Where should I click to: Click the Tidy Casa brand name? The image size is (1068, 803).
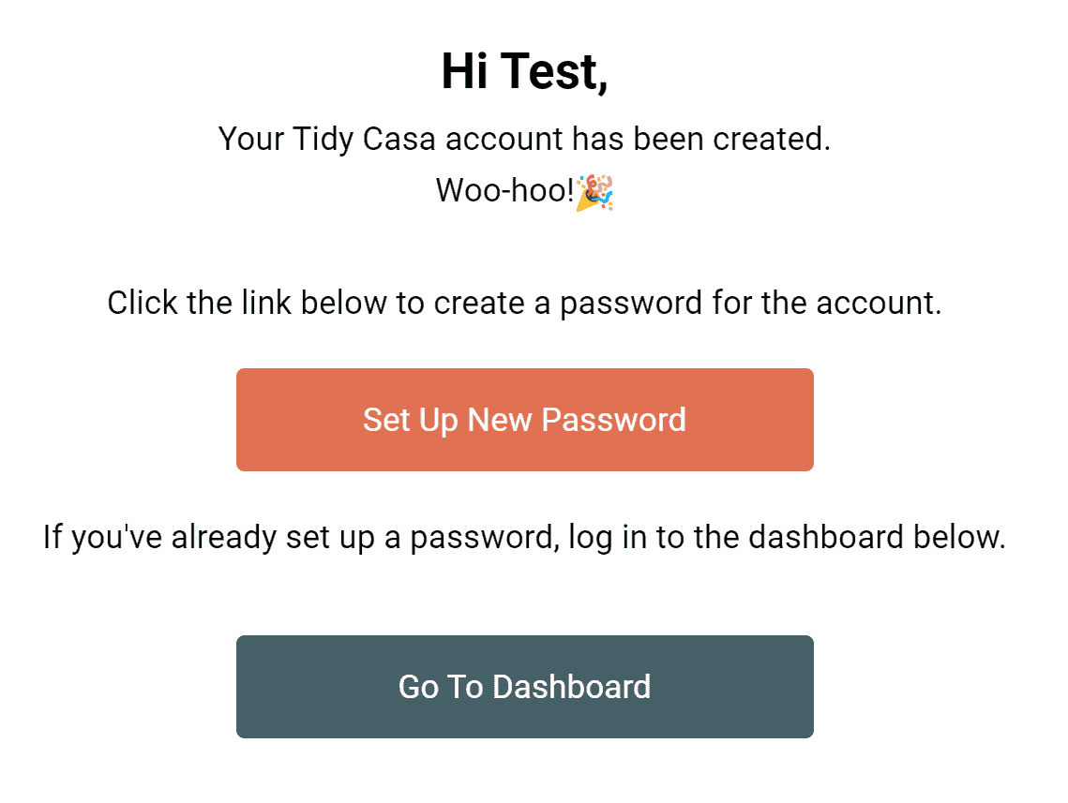coord(365,140)
